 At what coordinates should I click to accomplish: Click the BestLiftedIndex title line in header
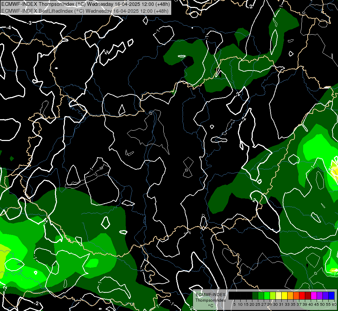tap(85, 11)
